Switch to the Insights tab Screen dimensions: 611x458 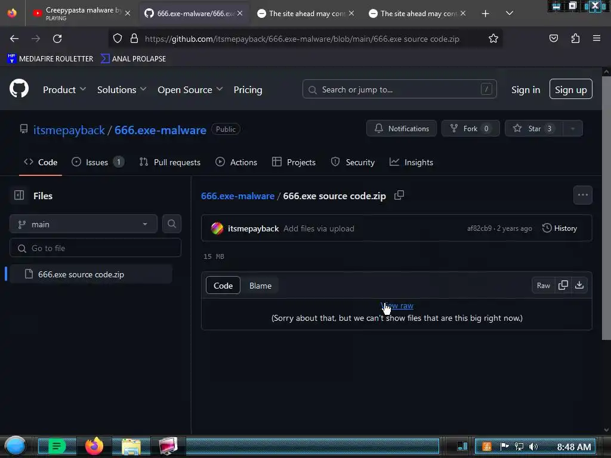pos(411,162)
